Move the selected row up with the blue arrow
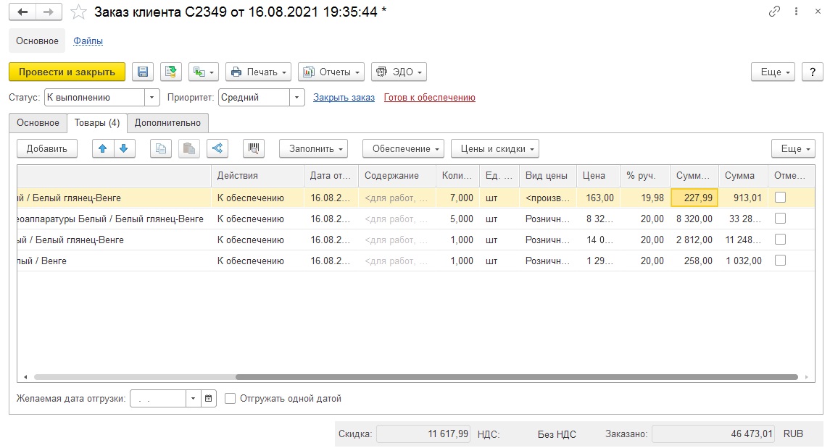Viewport: 830px width, 448px height. click(x=102, y=148)
